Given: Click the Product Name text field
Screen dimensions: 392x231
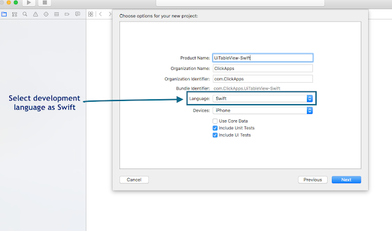Looking at the screenshot, I should pyautogui.click(x=263, y=58).
